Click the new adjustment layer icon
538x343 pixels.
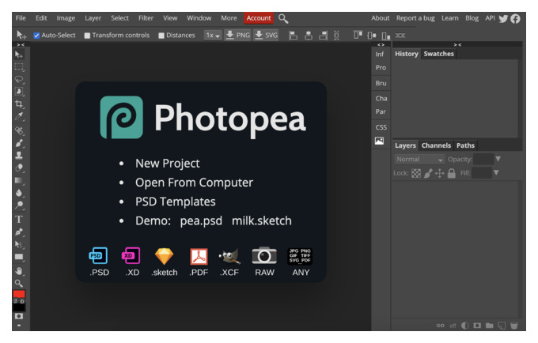click(x=465, y=325)
